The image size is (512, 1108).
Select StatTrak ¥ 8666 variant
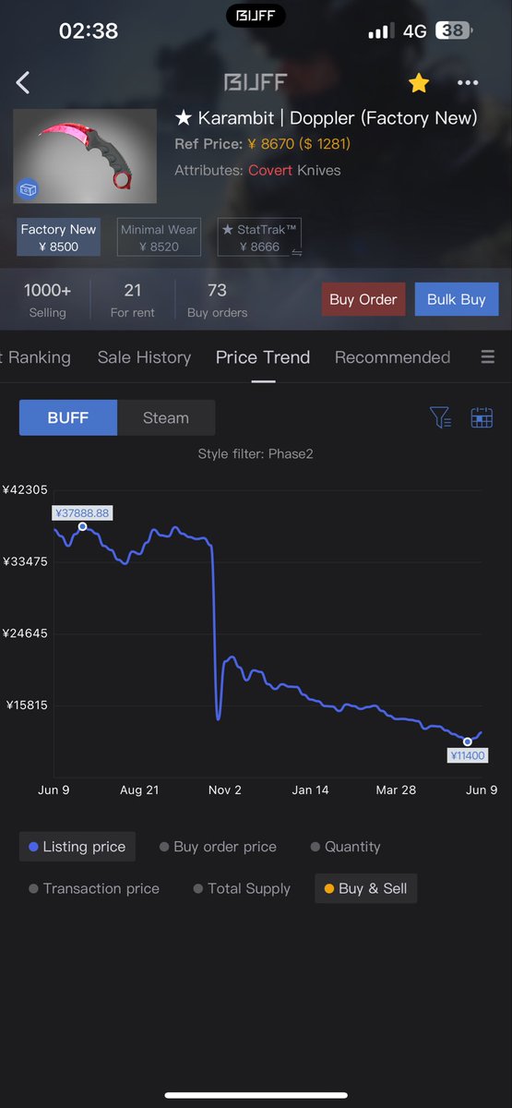259,237
